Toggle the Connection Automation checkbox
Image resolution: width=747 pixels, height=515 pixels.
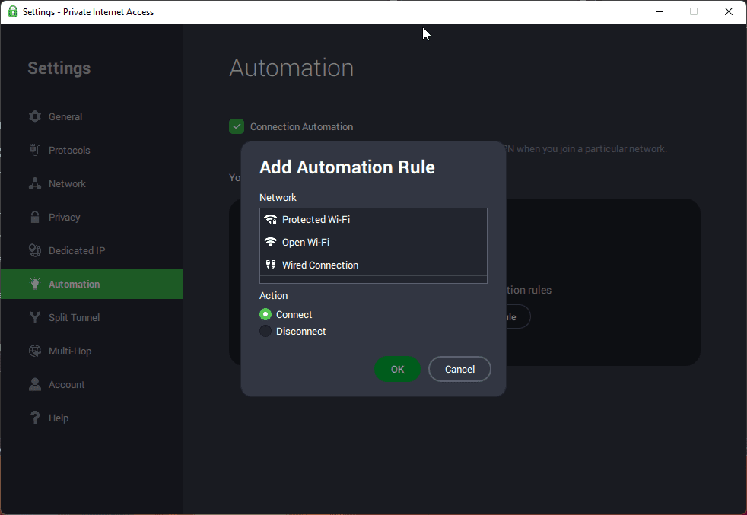[x=237, y=126]
